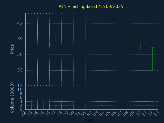Viewport: 164px width, 123px height.
Task: Click day label 23 on x-axis
Action: 29,114
